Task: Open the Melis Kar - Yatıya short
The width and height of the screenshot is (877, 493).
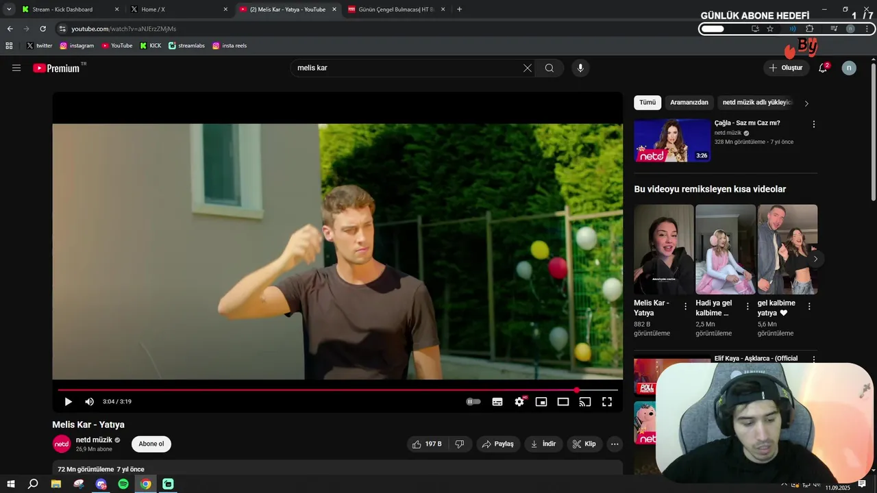Action: [663, 249]
